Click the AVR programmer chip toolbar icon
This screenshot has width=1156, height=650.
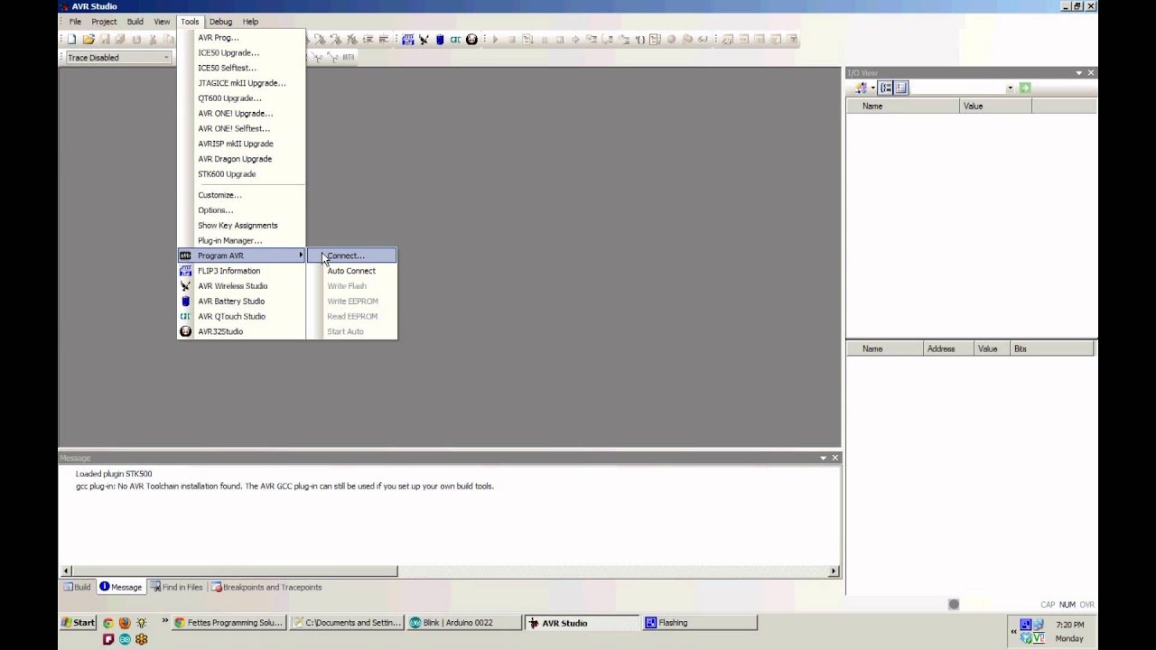(x=408, y=40)
